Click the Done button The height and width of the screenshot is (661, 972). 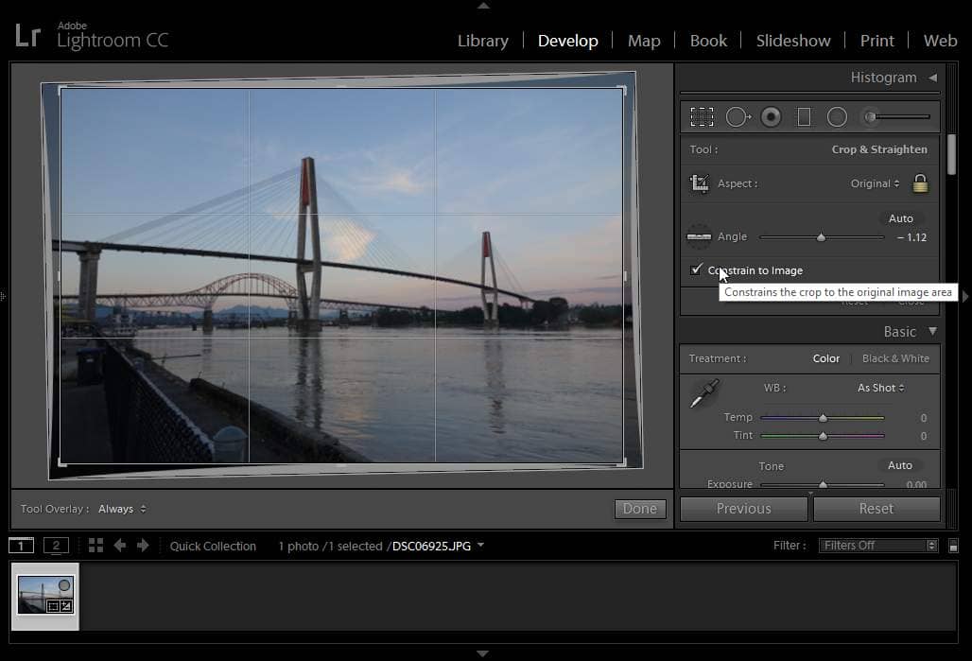pos(639,509)
